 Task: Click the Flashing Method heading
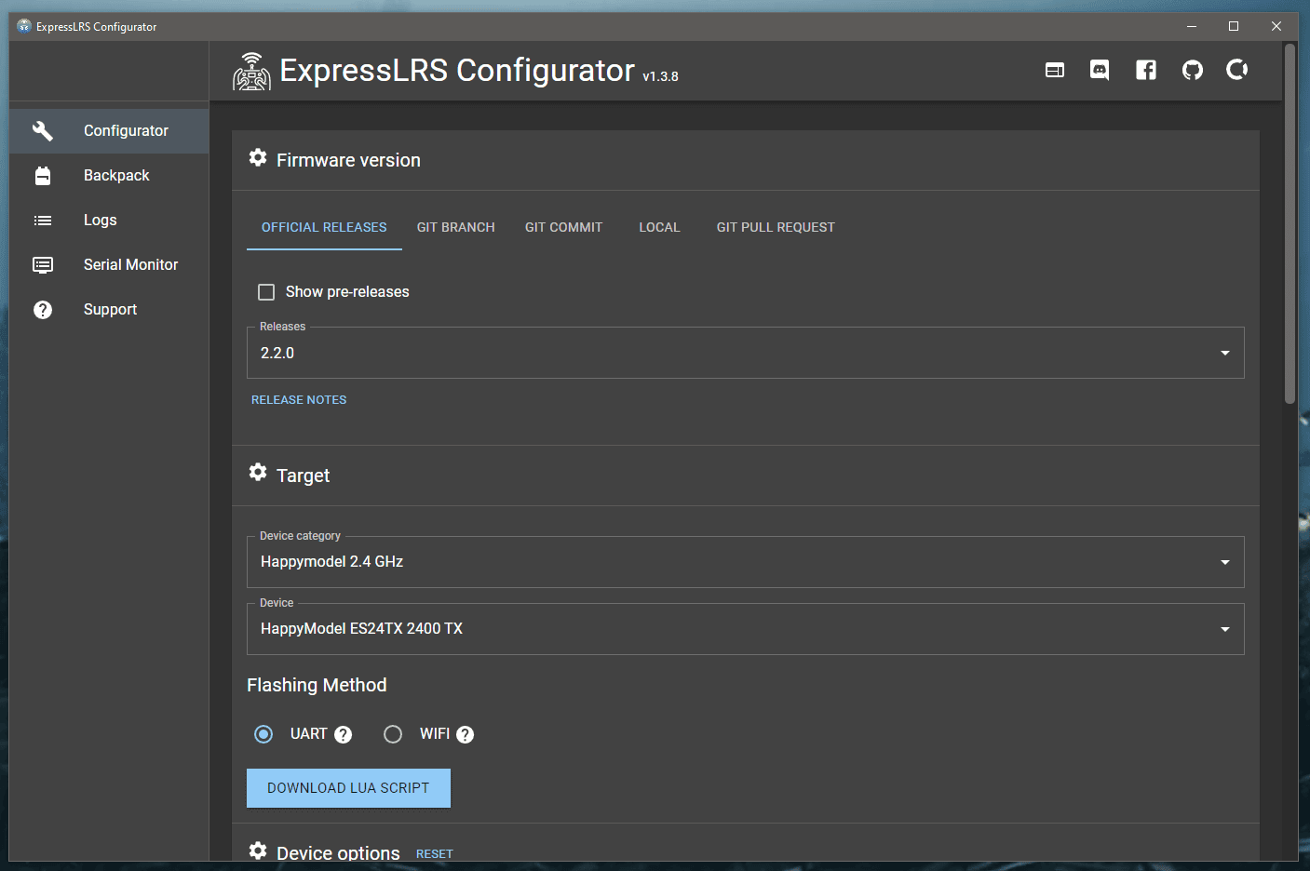(317, 686)
